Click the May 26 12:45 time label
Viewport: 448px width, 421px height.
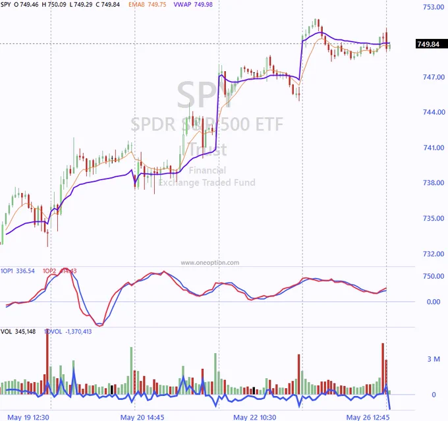point(368,417)
